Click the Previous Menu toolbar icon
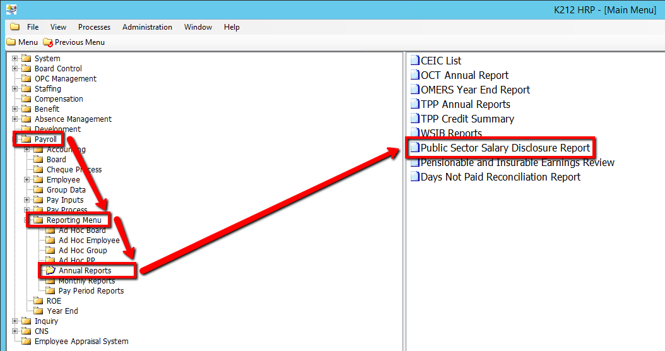665x351 pixels. pos(48,42)
